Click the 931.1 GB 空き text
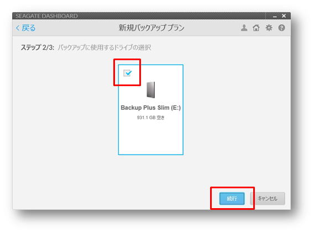This screenshot has width=314, height=233. (150, 118)
